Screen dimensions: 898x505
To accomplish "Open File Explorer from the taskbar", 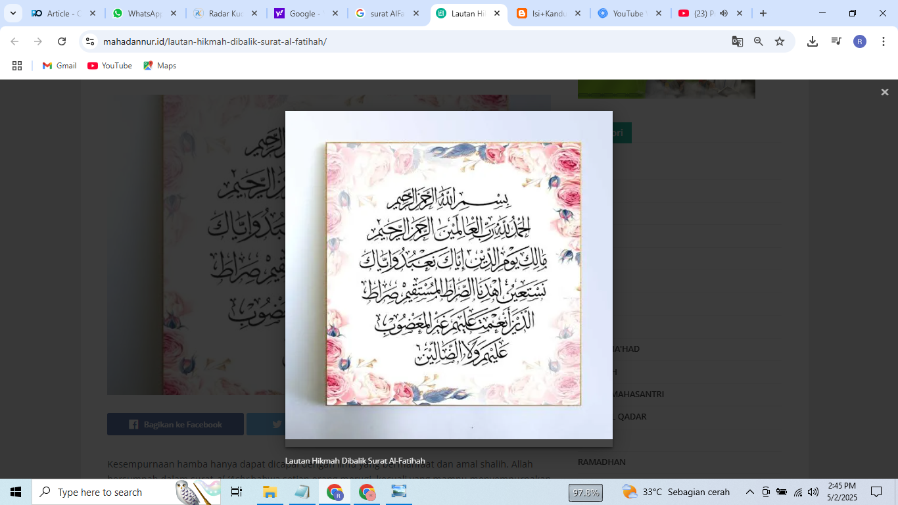I will click(x=270, y=492).
